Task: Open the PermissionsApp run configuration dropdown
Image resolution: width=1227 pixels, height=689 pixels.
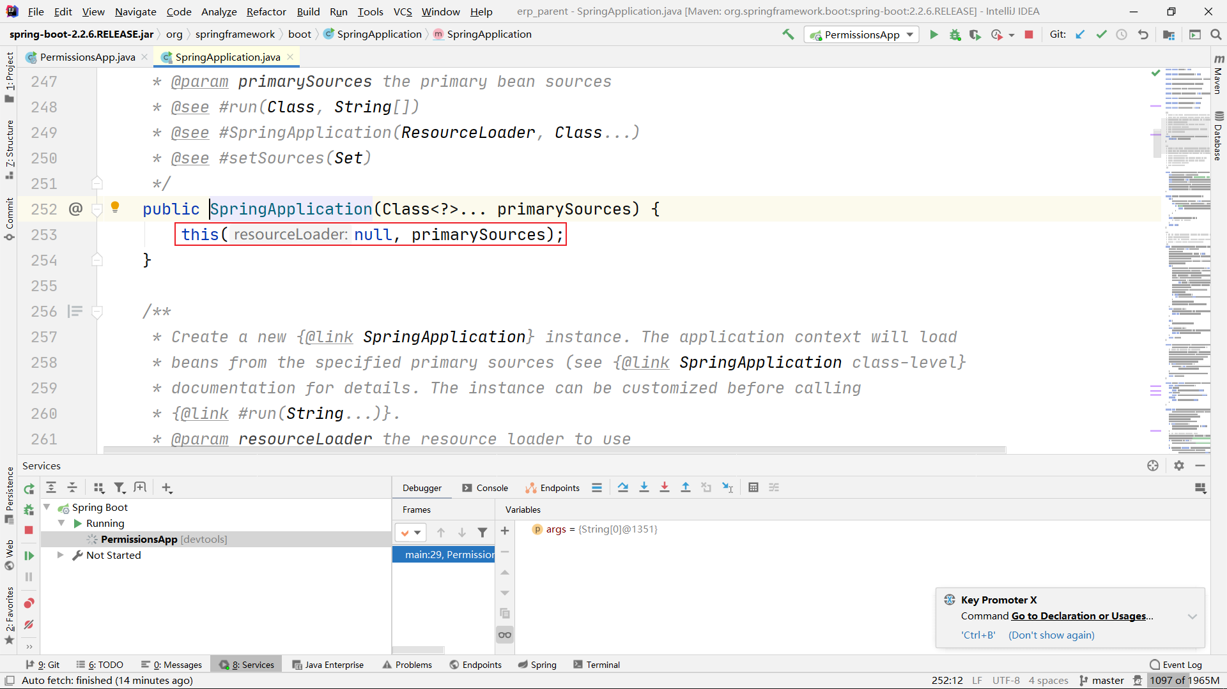Action: [861, 34]
